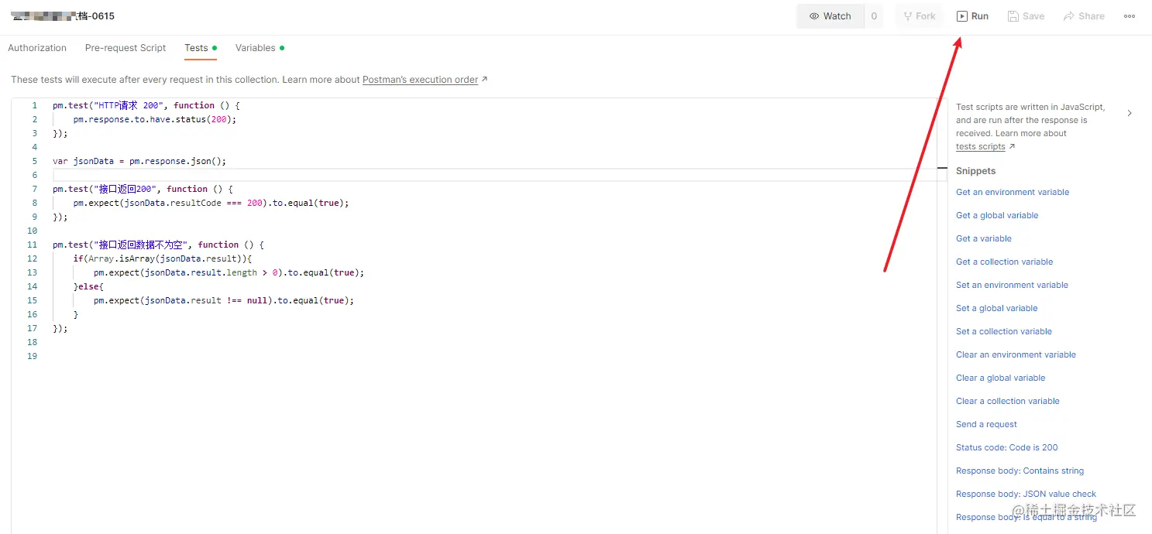
Task: Click line with jsonData.result !== null
Action: pyautogui.click(x=224, y=300)
